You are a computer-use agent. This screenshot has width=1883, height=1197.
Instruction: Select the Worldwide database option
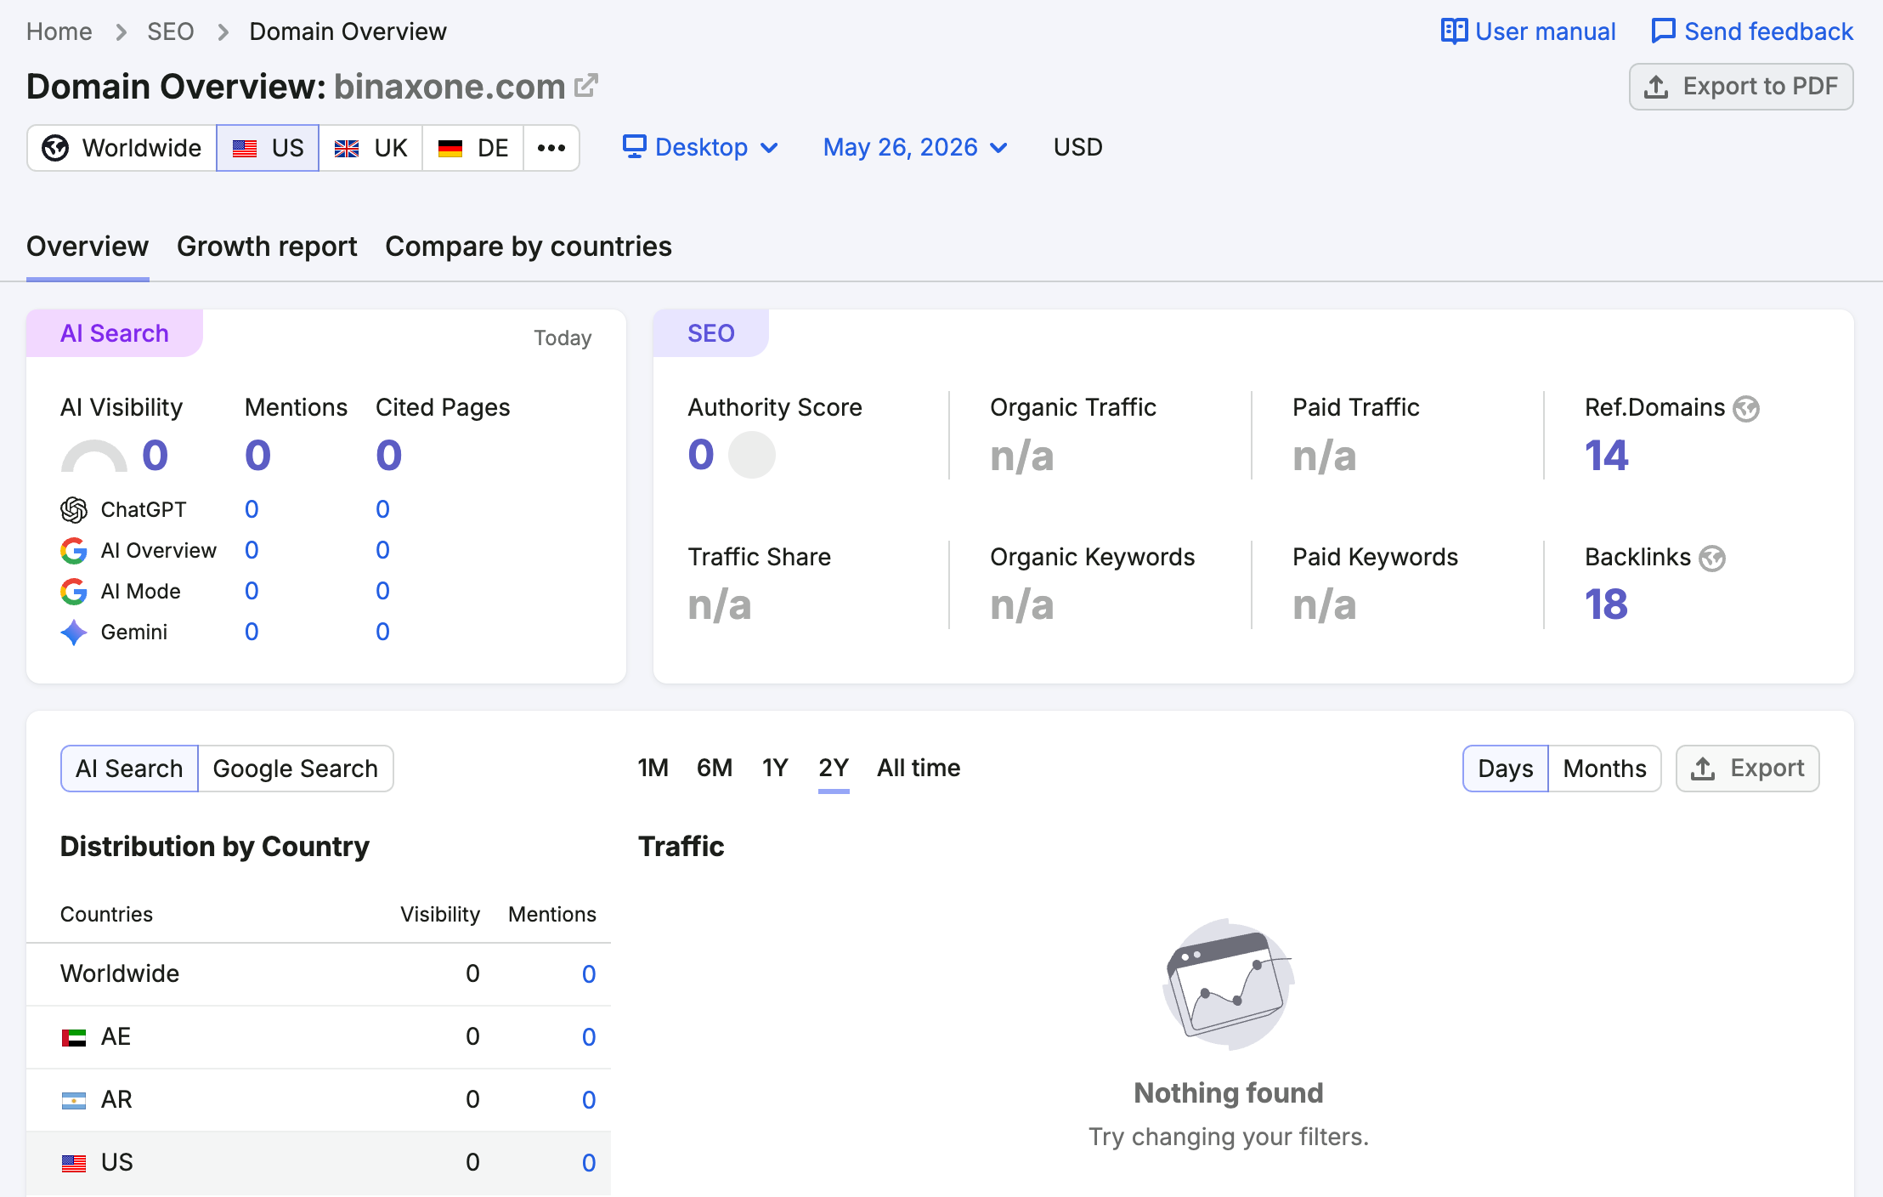(122, 148)
